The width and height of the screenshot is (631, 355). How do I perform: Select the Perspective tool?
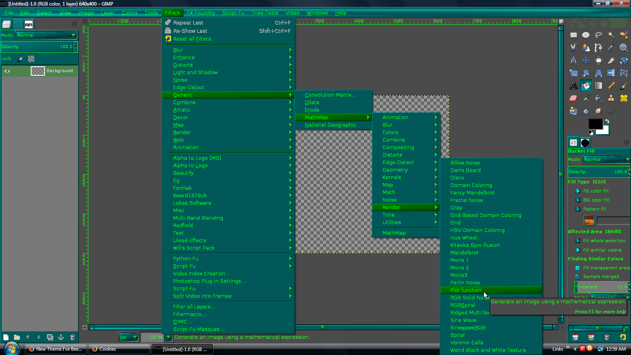(x=599, y=73)
